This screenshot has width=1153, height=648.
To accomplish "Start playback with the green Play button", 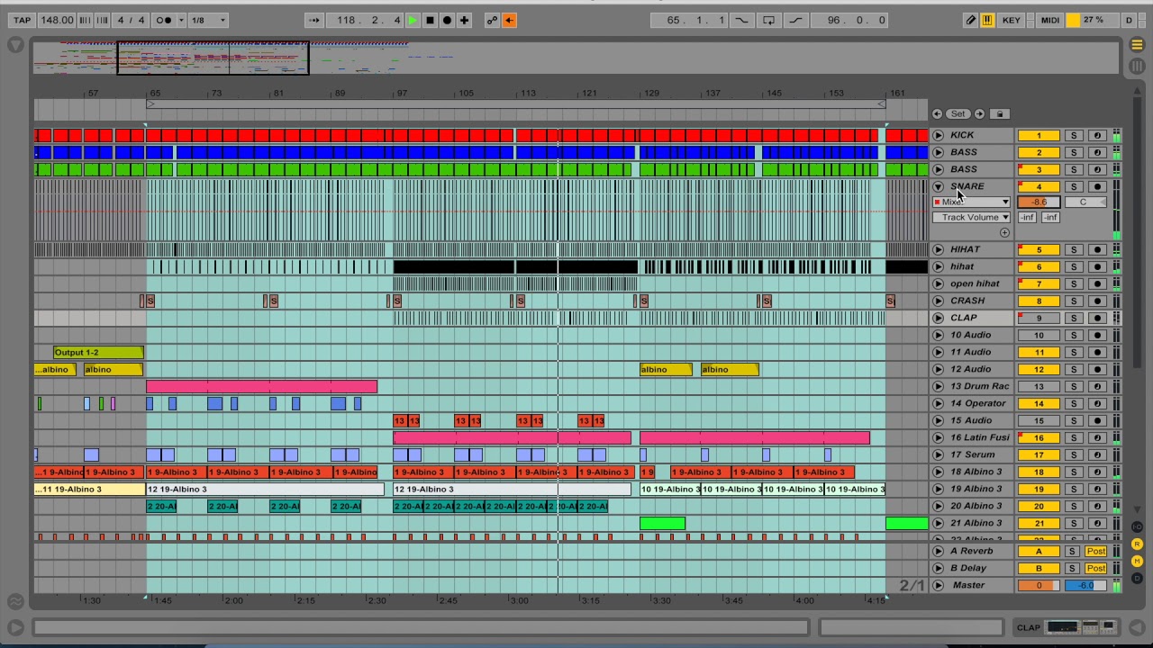I will pyautogui.click(x=413, y=20).
